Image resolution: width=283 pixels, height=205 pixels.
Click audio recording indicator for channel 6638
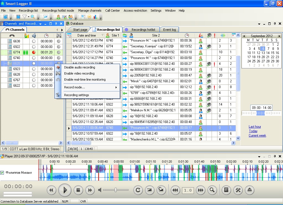point(34,41)
